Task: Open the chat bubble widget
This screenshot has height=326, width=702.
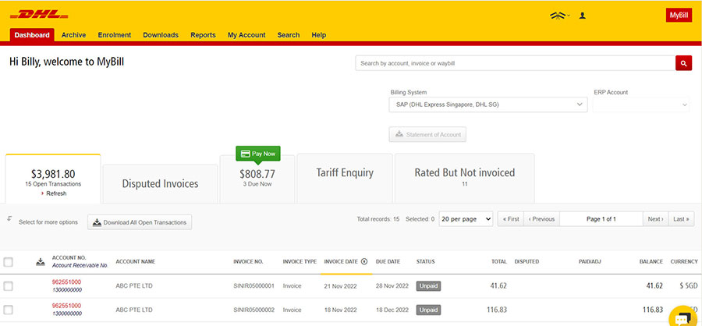Action: (683, 317)
